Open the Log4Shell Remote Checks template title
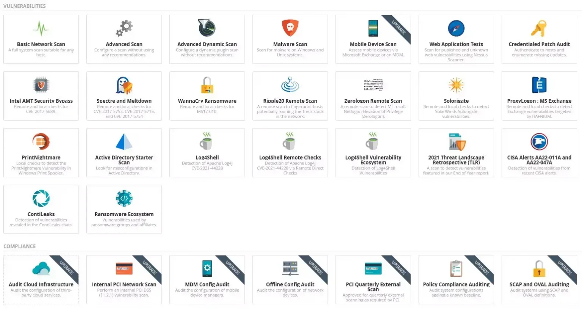 tap(290, 157)
